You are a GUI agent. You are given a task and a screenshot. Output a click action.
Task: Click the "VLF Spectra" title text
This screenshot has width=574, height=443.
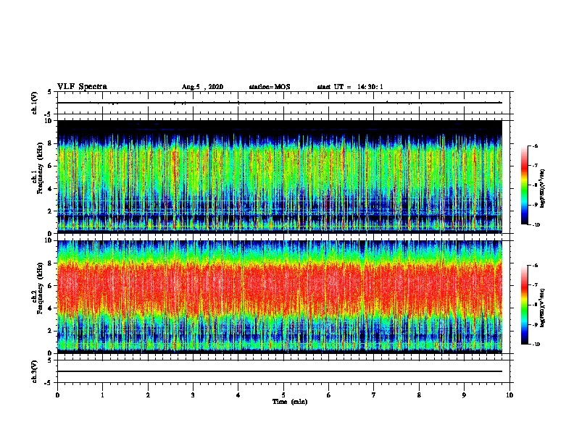pos(83,87)
